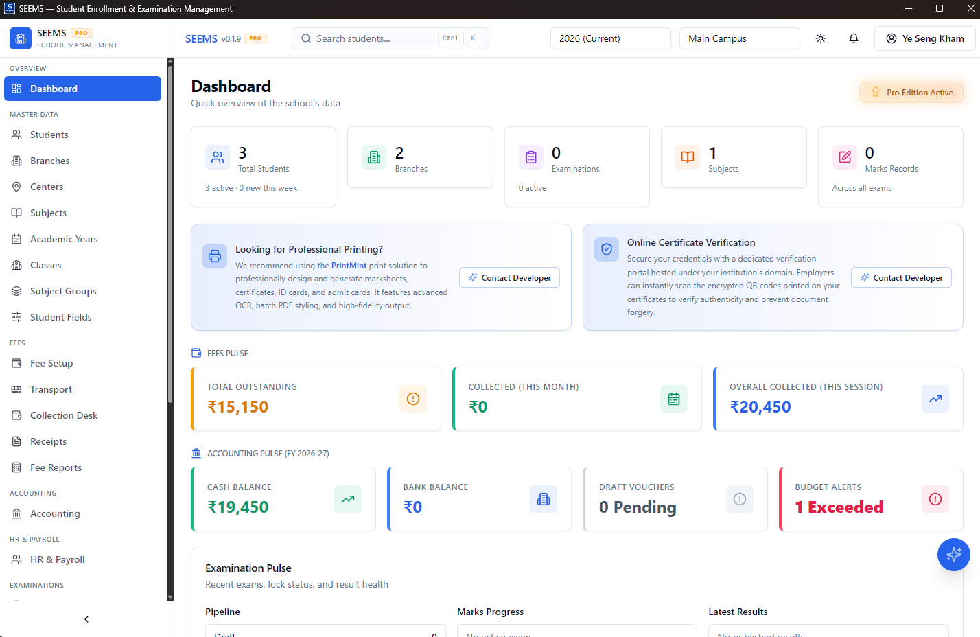Click the FEES PULSE section label
Image resolution: width=980 pixels, height=637 pixels.
coord(228,353)
